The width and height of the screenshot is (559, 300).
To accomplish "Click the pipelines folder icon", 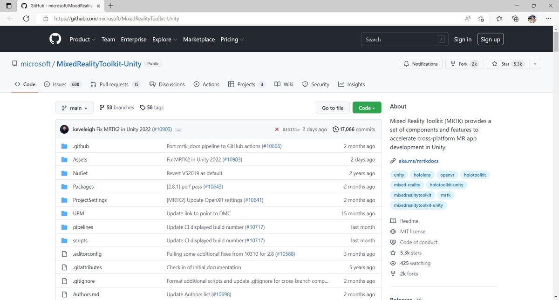I will tap(65, 227).
